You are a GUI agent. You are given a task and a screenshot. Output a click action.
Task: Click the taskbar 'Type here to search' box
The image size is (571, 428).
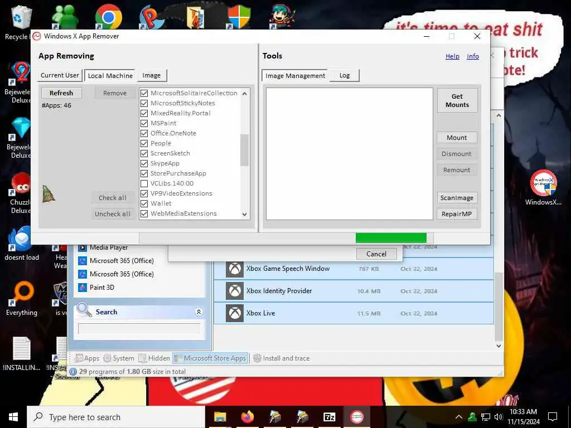pos(116,417)
